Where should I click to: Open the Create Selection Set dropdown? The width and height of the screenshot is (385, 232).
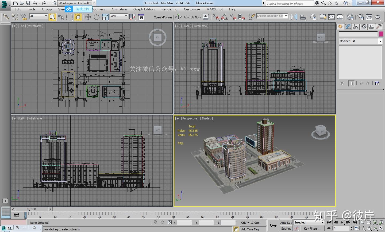(x=286, y=16)
